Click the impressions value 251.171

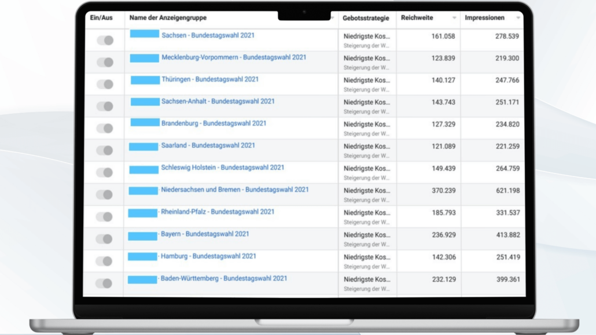[507, 102]
